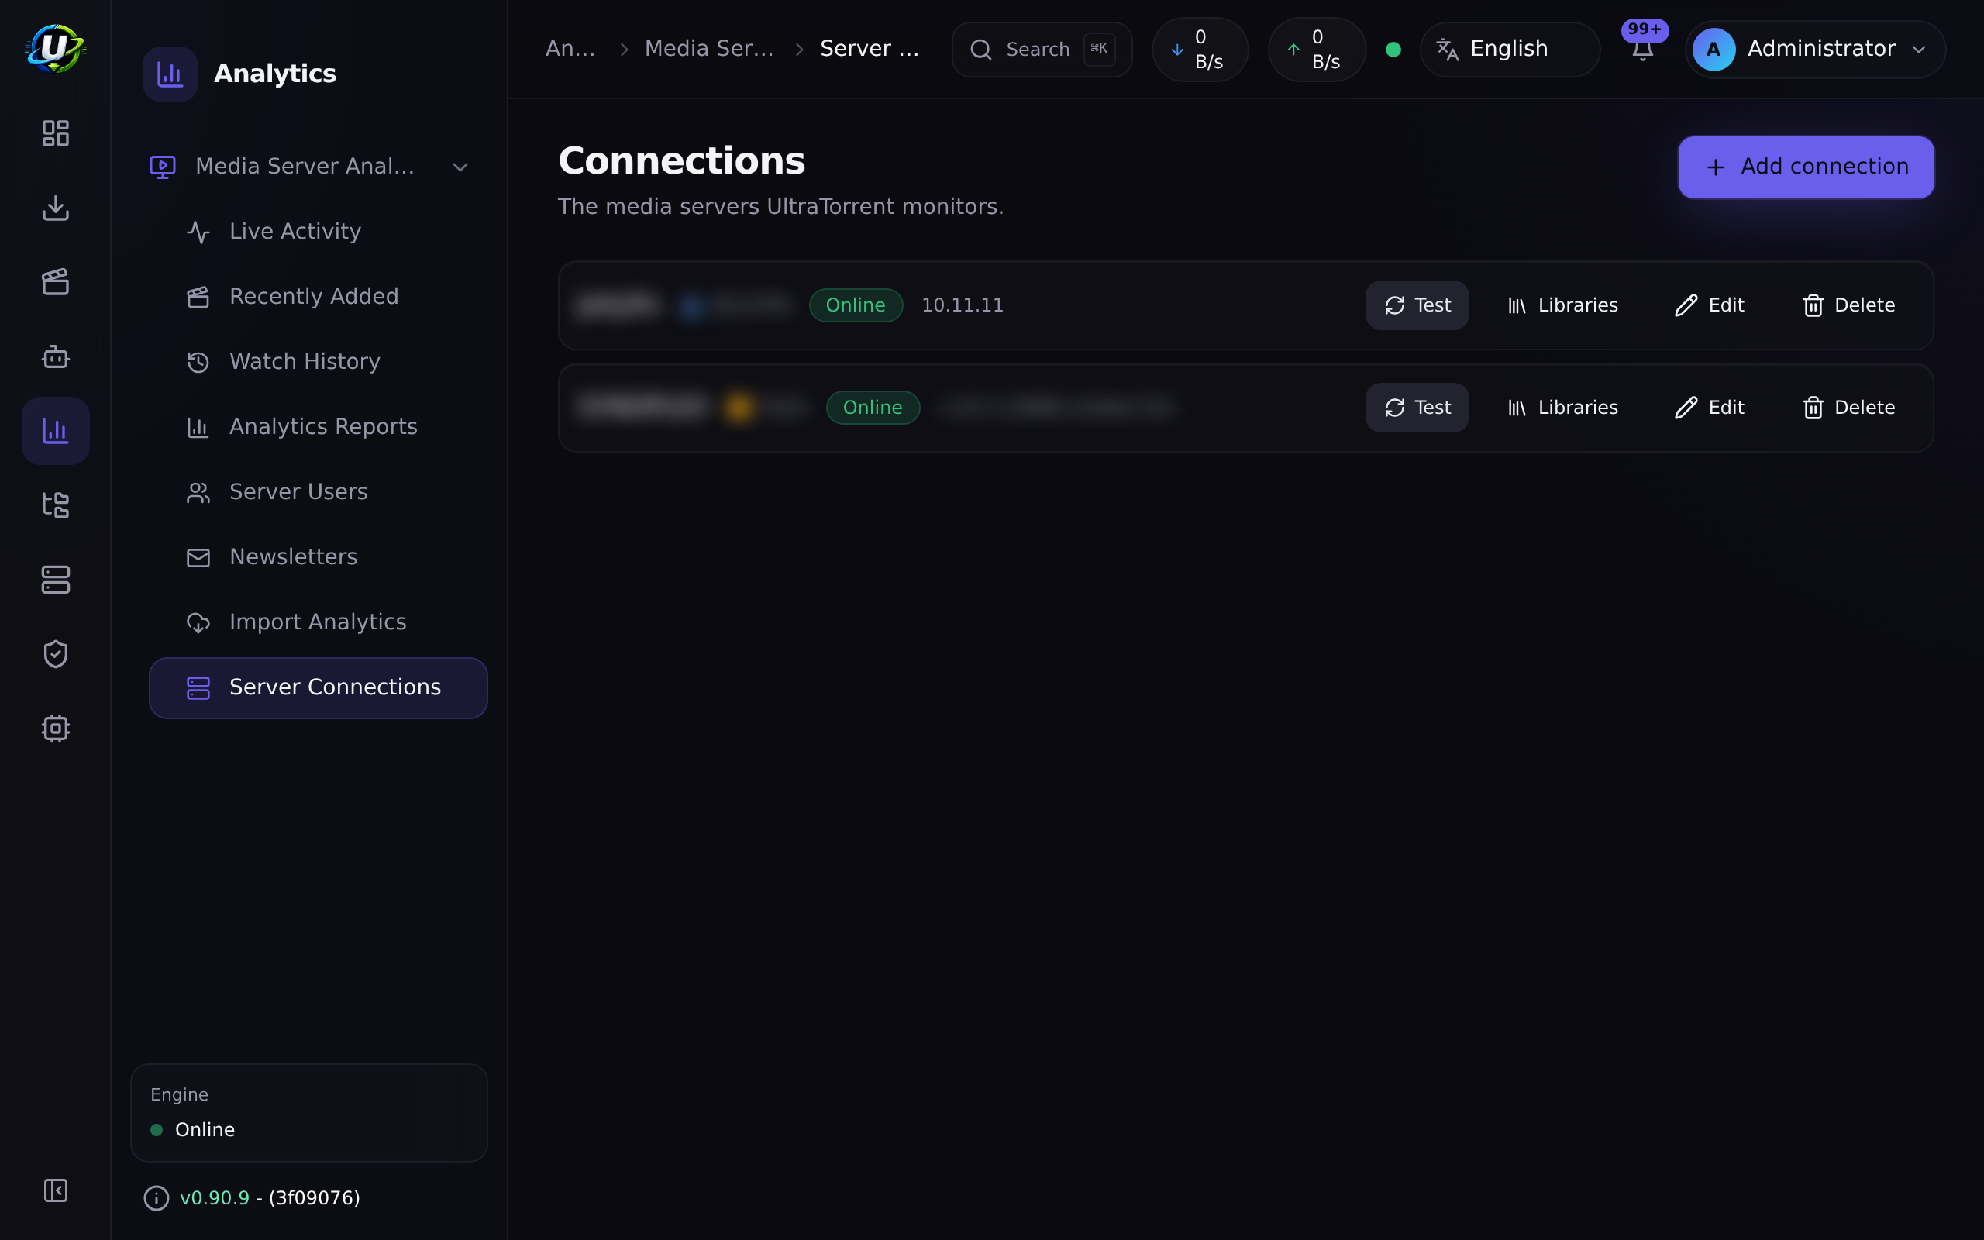This screenshot has width=1984, height=1240.
Task: Open the robot automation icon in rail
Action: pos(55,356)
